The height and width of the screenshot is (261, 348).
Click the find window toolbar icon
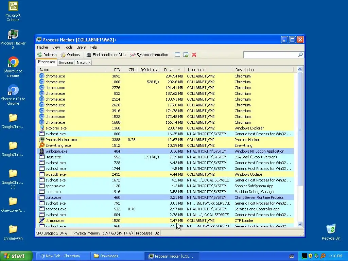pos(177,55)
